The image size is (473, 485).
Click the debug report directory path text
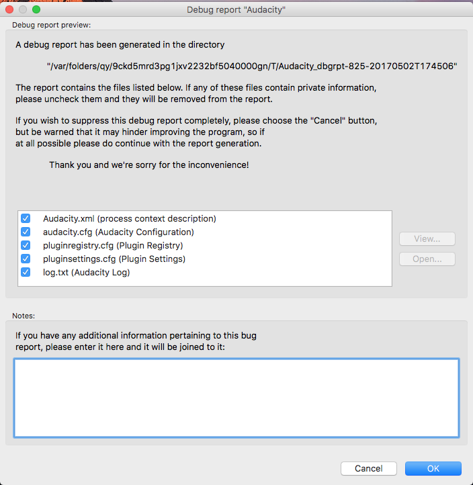252,67
